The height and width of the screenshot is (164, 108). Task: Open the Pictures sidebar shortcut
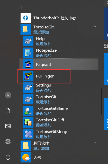(8, 126)
